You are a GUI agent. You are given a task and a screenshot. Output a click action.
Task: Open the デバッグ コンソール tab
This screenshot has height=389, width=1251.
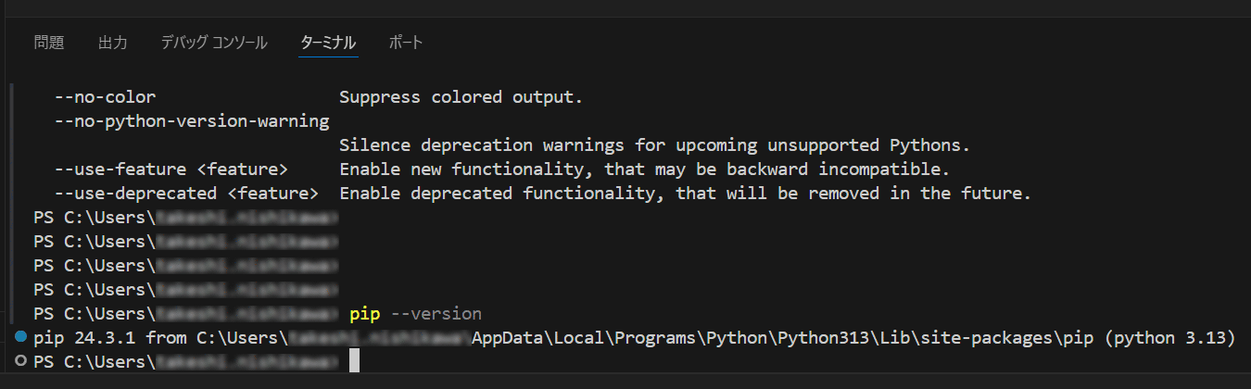click(x=213, y=43)
